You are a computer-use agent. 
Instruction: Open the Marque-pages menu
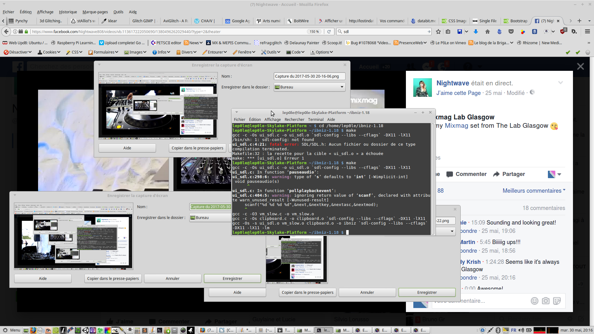pyautogui.click(x=95, y=12)
